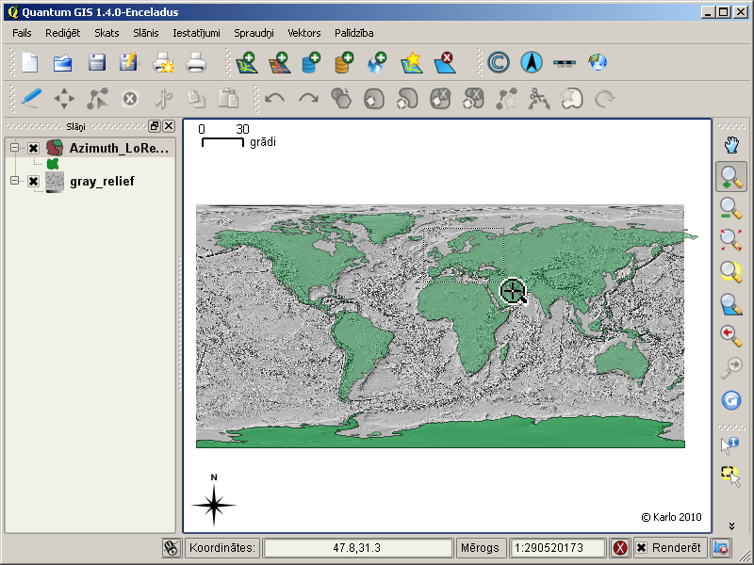Click the Undo arrow
This screenshot has width=754, height=565.
pos(274,99)
